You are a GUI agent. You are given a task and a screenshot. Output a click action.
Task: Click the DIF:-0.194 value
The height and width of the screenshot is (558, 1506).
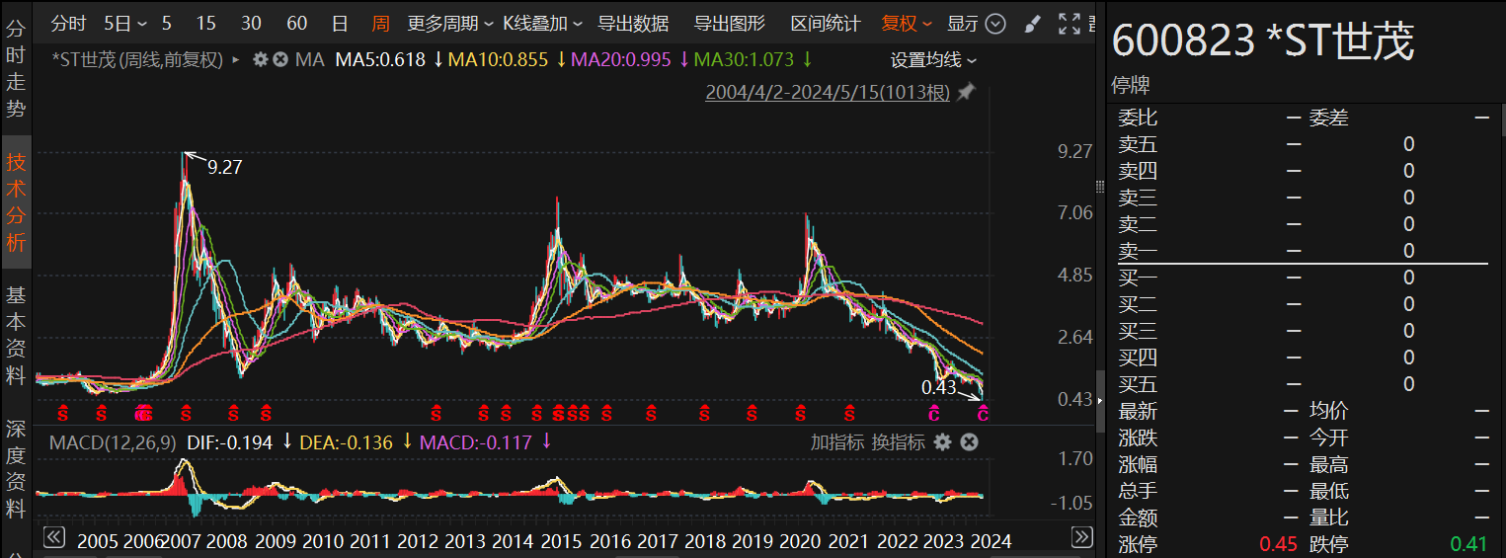click(228, 441)
